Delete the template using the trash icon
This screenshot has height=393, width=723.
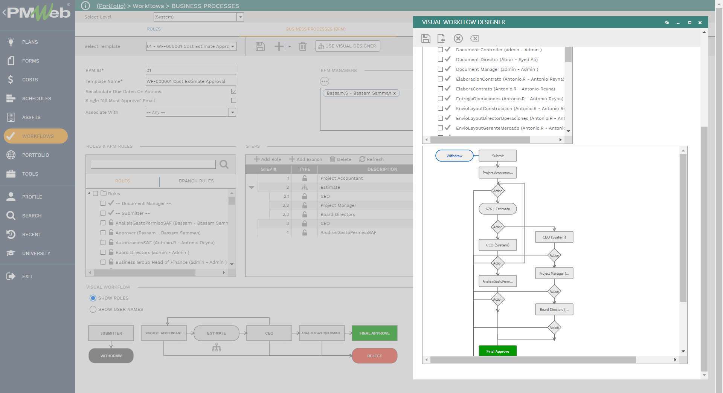(x=303, y=46)
